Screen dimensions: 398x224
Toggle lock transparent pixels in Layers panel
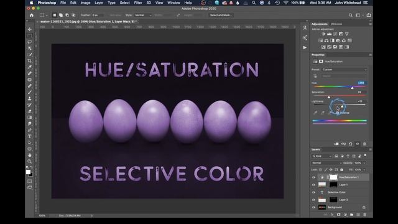pos(321,170)
